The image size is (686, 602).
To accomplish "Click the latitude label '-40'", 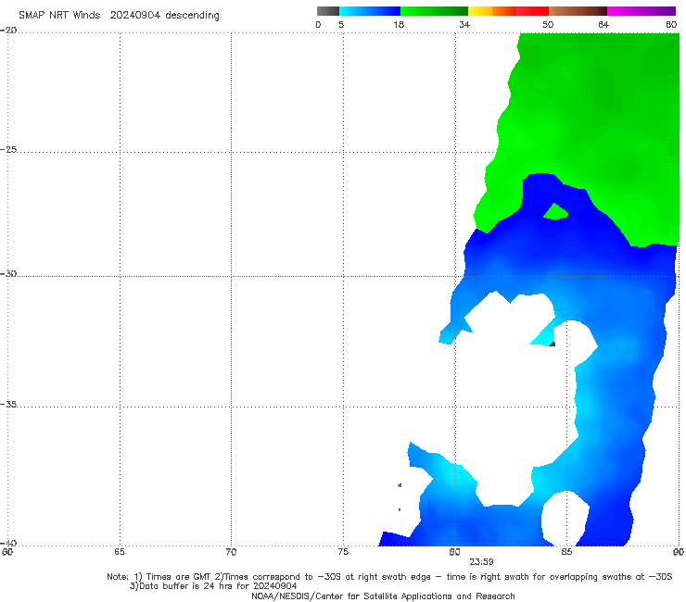I will point(8,543).
